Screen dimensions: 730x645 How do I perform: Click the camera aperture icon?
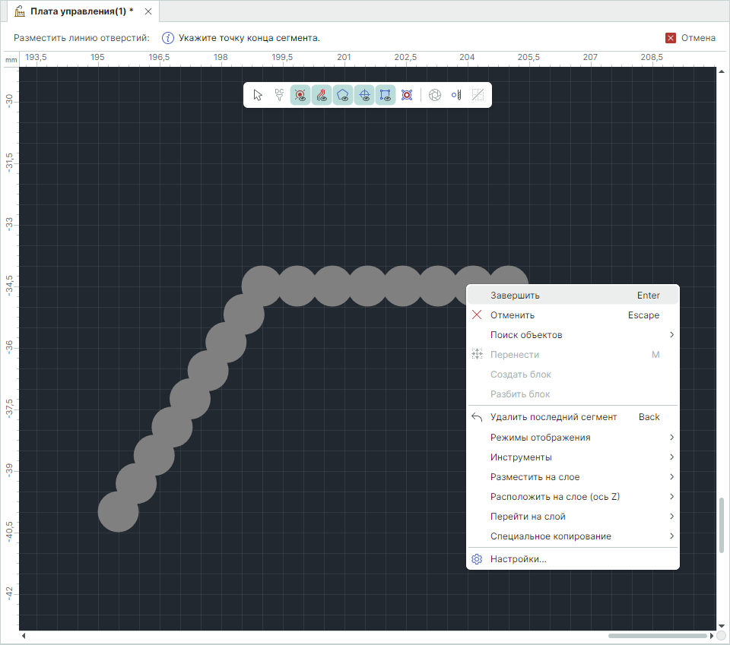(435, 95)
